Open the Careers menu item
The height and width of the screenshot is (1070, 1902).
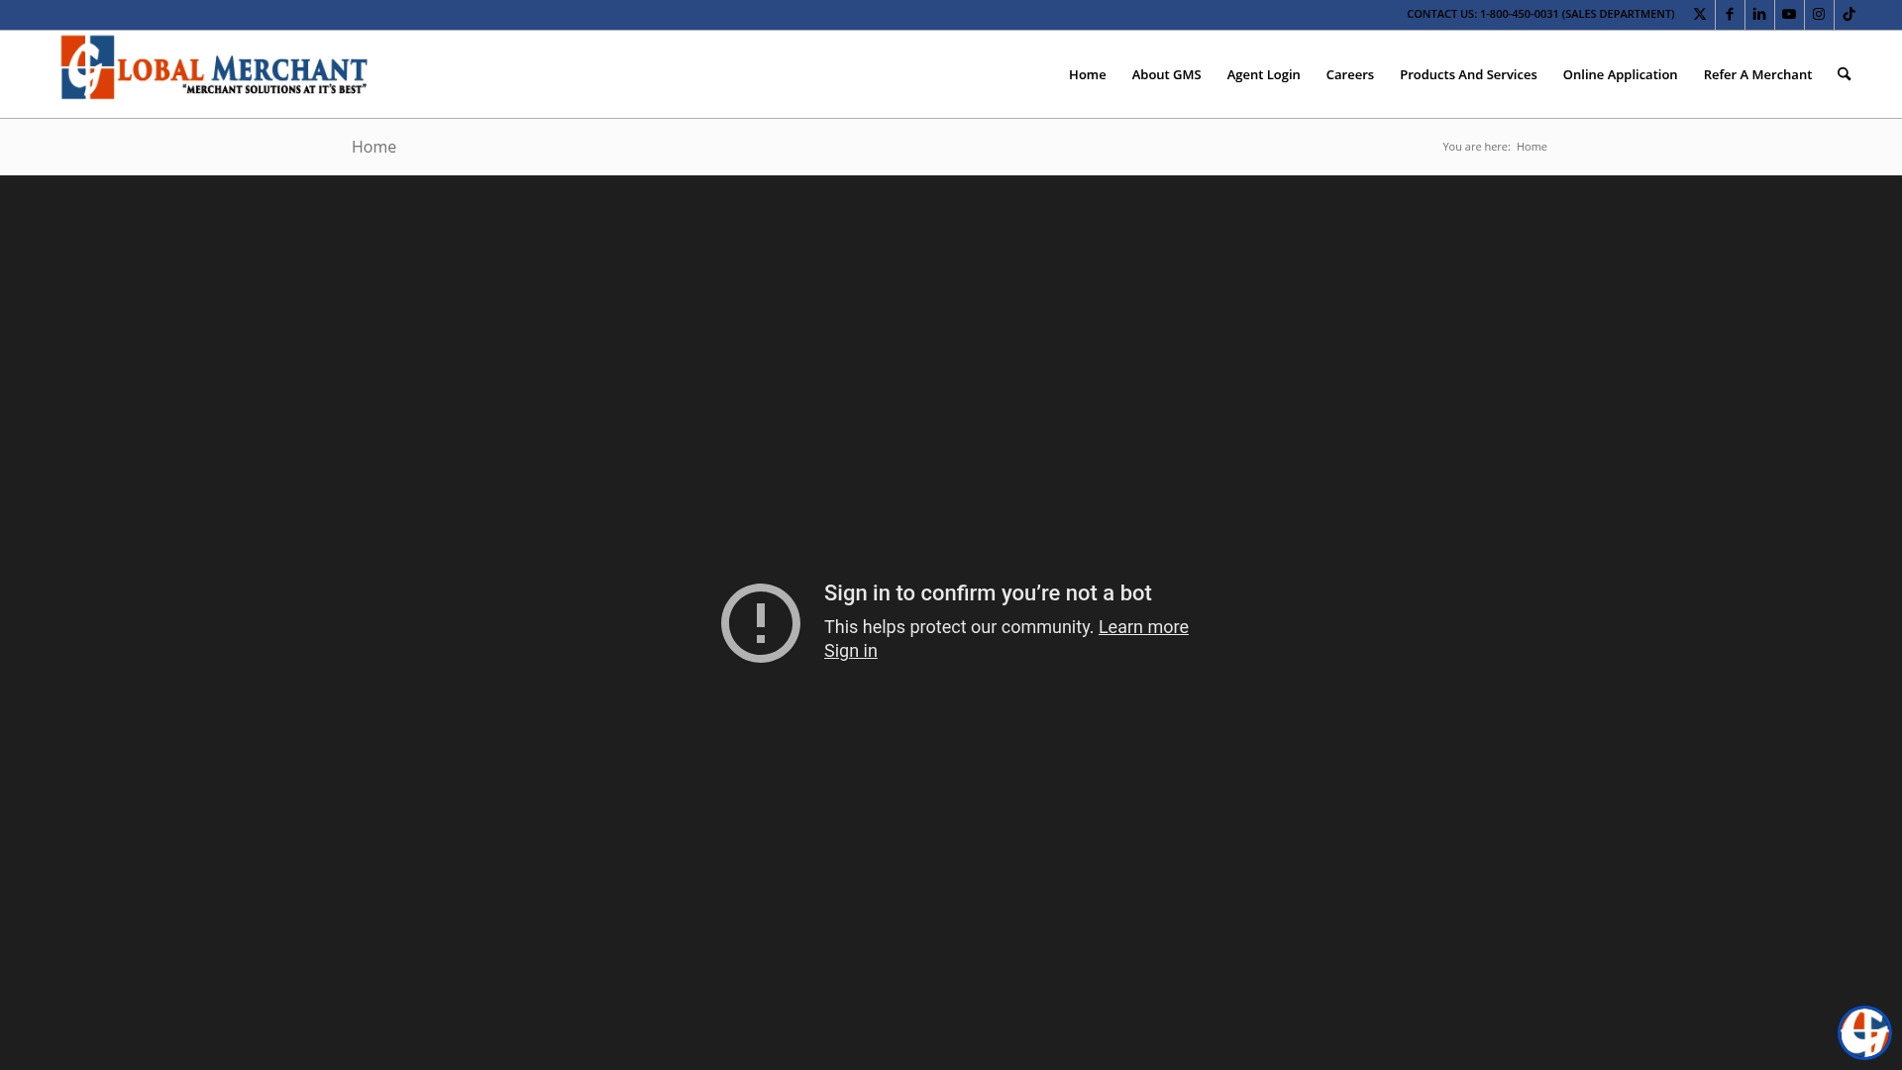point(1349,74)
